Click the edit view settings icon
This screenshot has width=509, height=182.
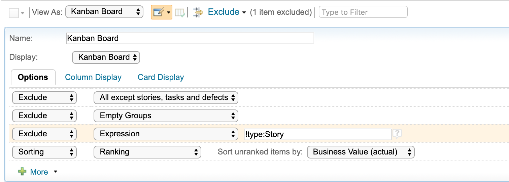pyautogui.click(x=158, y=12)
